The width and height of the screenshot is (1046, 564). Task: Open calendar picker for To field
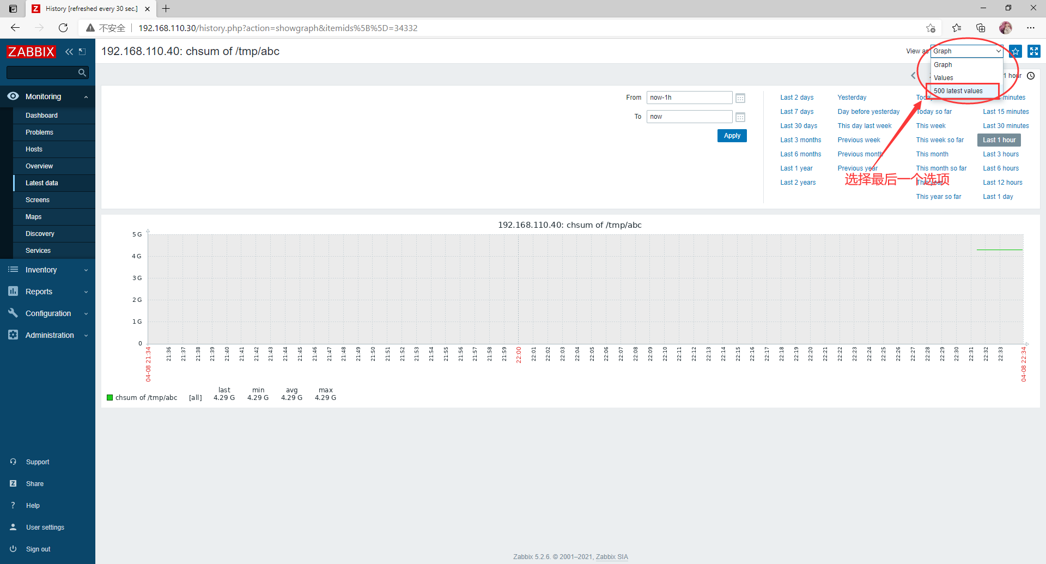click(x=740, y=117)
